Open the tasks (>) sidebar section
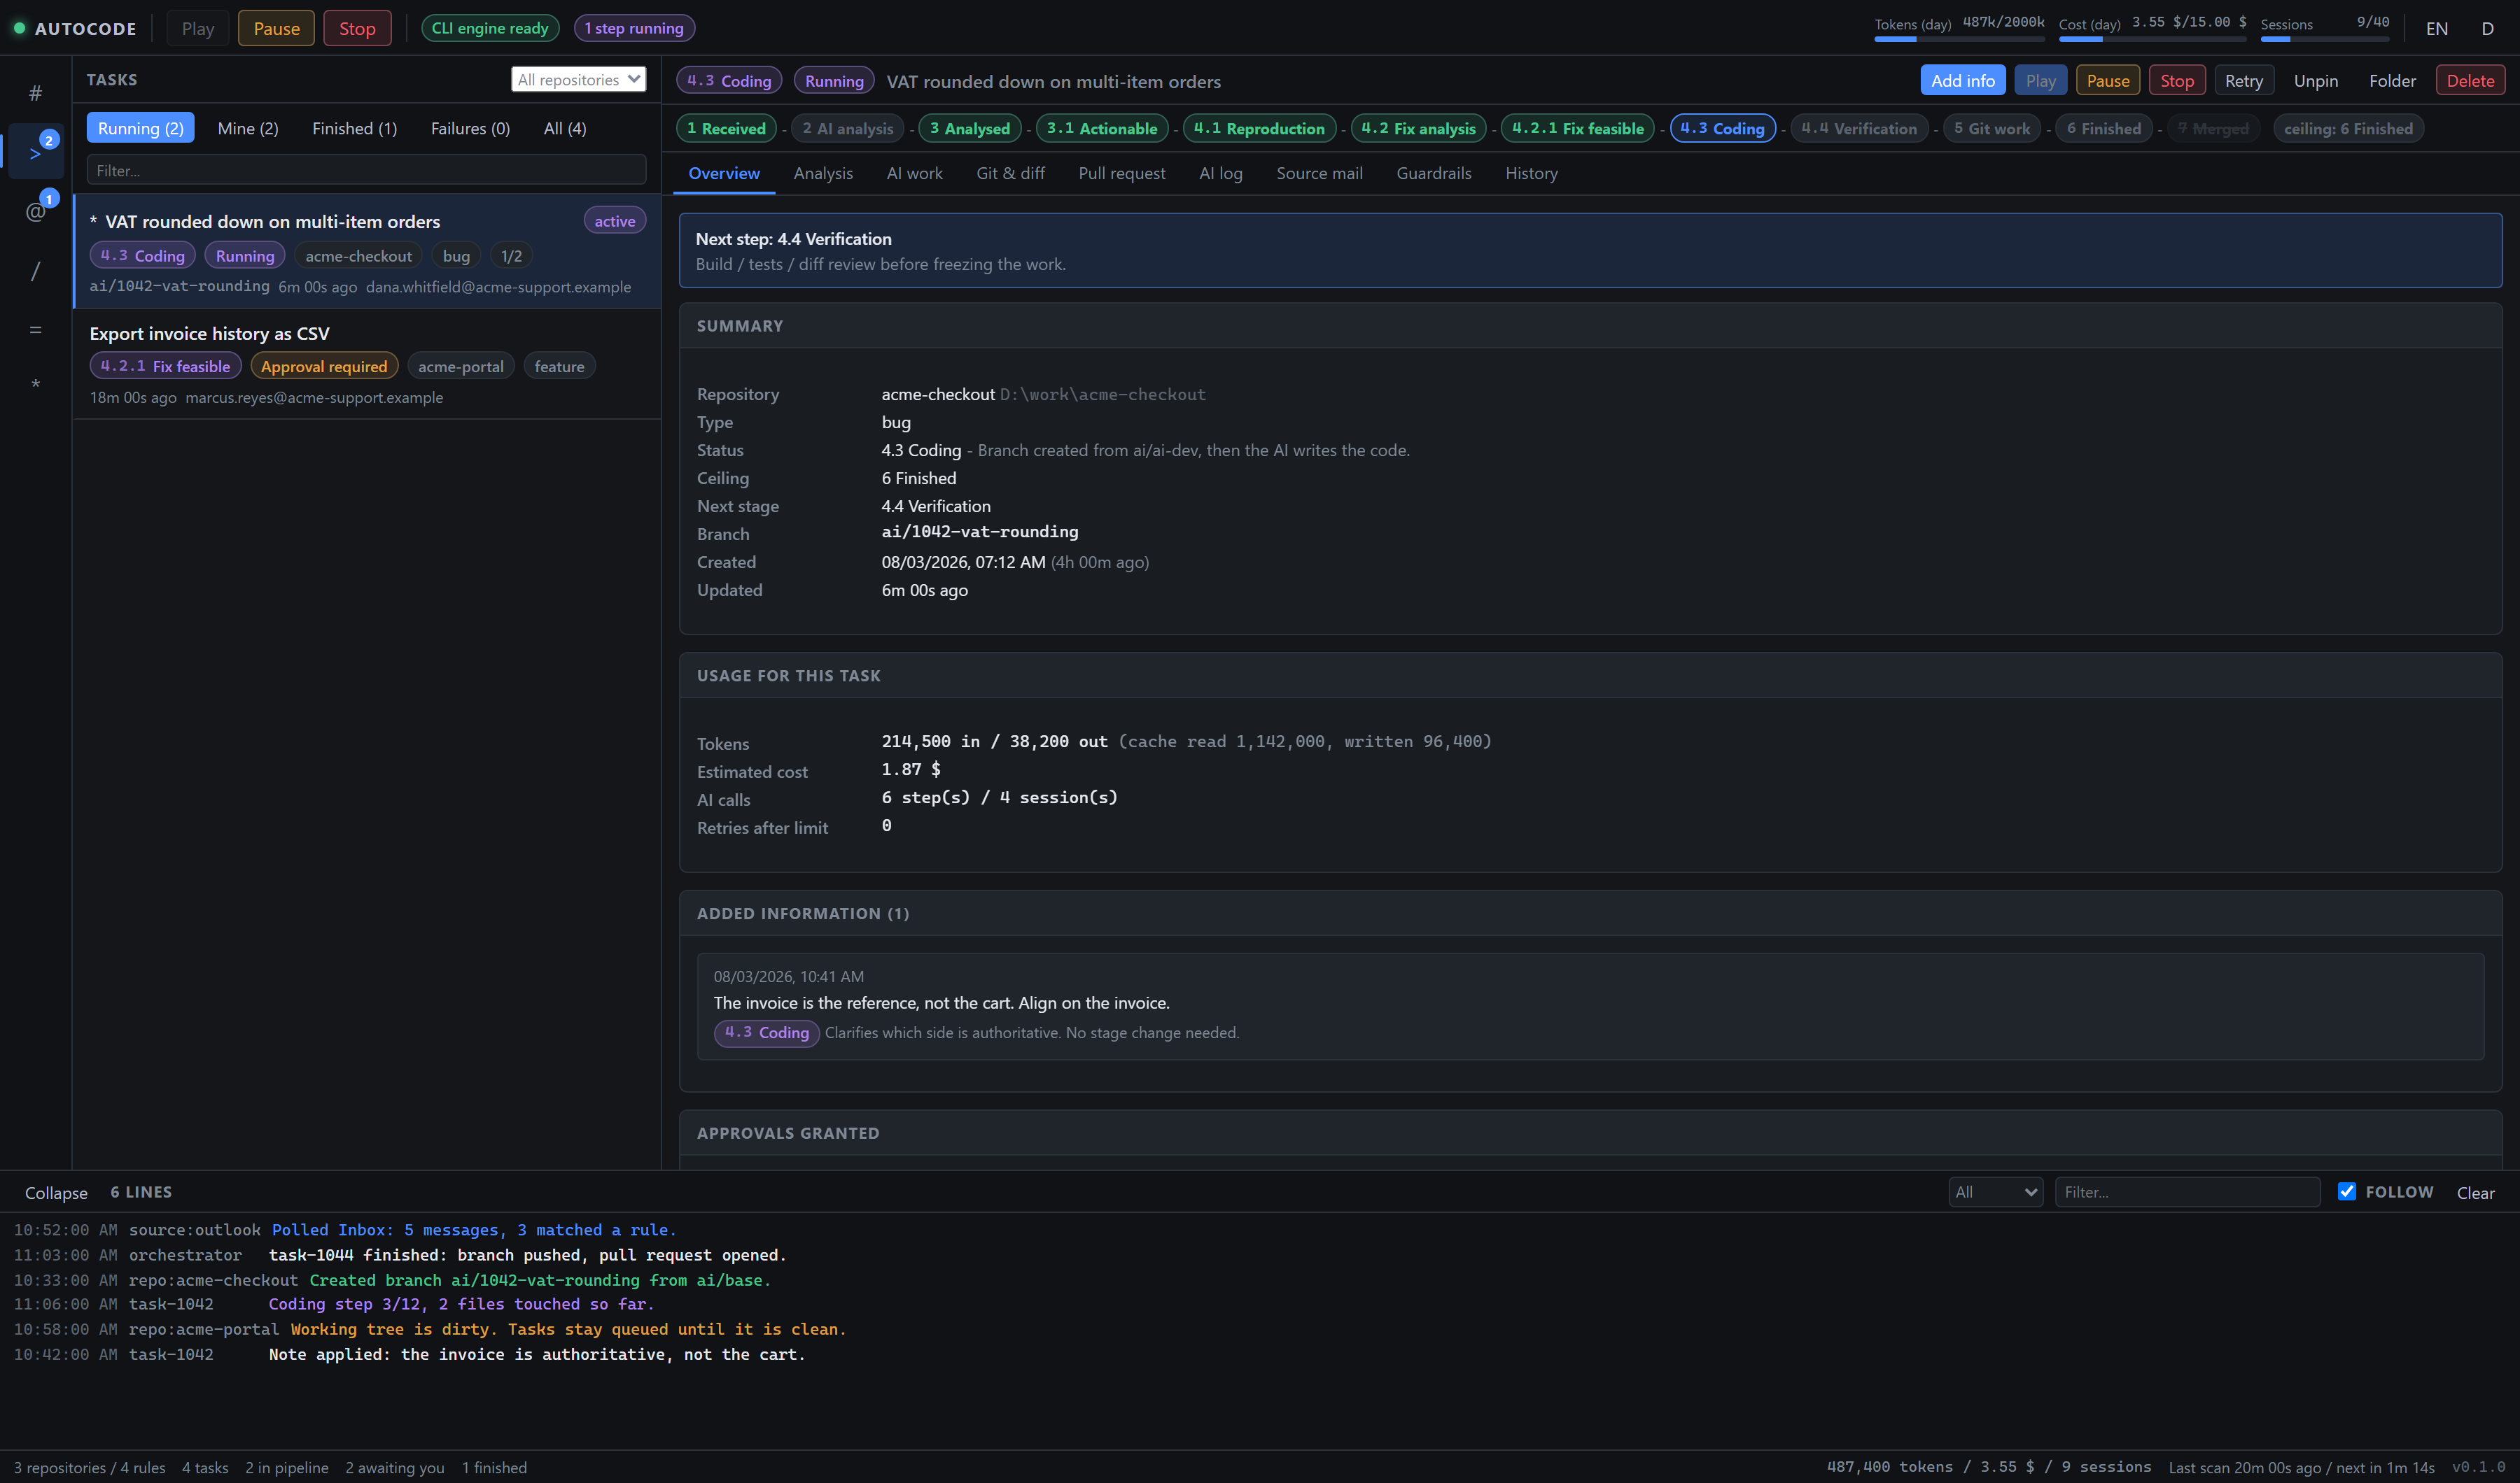Viewport: 2520px width, 1483px height. [35, 152]
